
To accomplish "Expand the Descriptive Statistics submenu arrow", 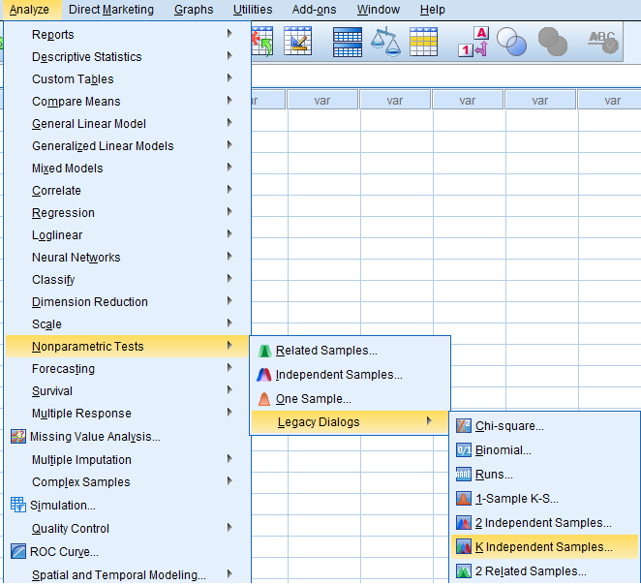I will click(229, 55).
